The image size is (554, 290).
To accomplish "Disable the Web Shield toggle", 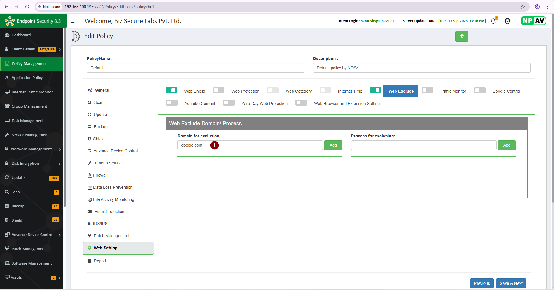I will point(171,91).
